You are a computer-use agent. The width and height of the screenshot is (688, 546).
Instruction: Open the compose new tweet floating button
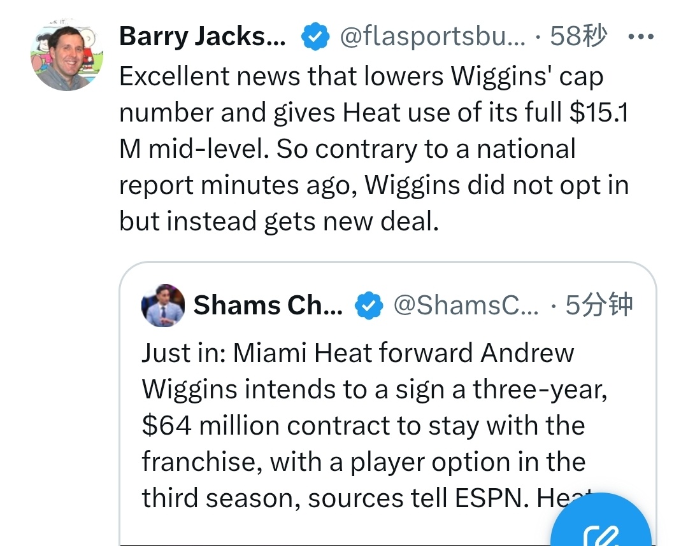[x=601, y=521]
